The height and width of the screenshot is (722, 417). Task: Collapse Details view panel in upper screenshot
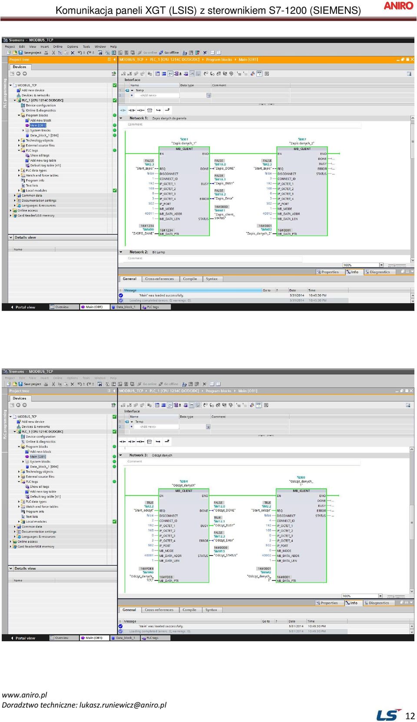pyautogui.click(x=11, y=237)
